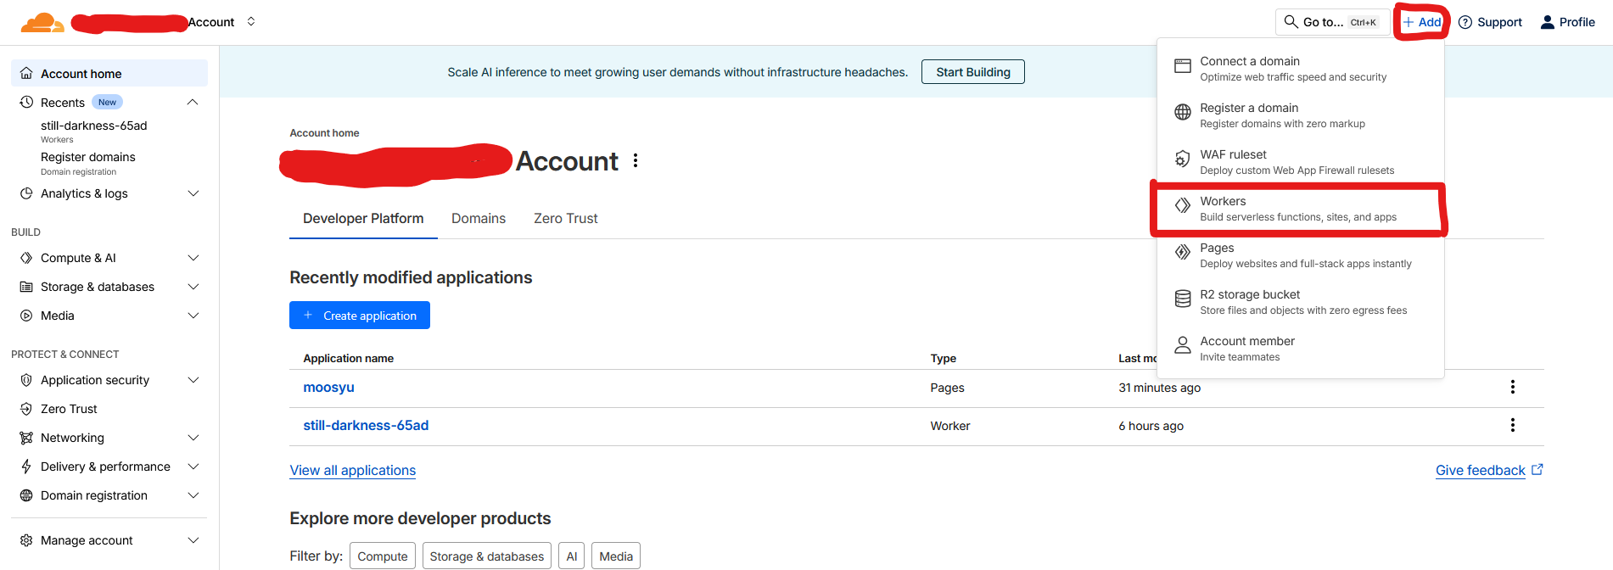Click the Create application button
The height and width of the screenshot is (570, 1613).
pyautogui.click(x=360, y=316)
